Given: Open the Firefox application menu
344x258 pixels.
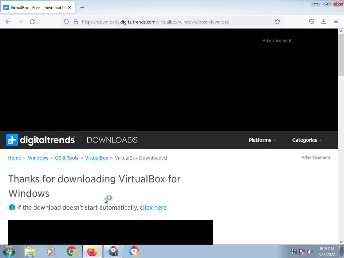Looking at the screenshot, I should 336,21.
